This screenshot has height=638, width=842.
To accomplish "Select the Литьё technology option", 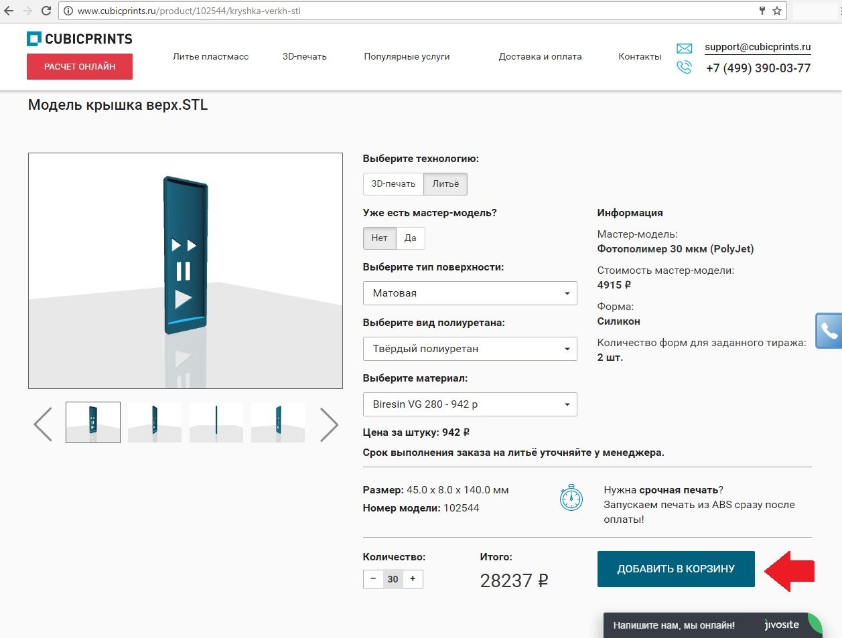I will tap(445, 184).
